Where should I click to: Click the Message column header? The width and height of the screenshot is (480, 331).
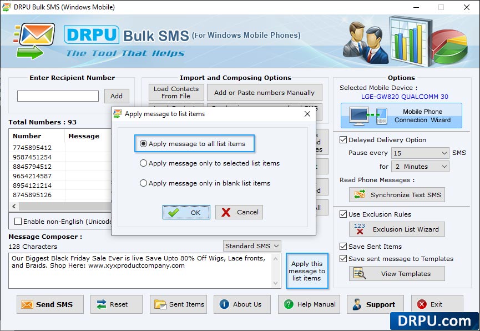[84, 136]
